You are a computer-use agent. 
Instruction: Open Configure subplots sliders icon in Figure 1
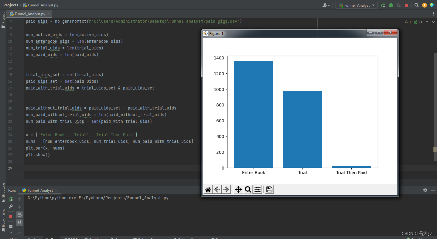pyautogui.click(x=258, y=190)
